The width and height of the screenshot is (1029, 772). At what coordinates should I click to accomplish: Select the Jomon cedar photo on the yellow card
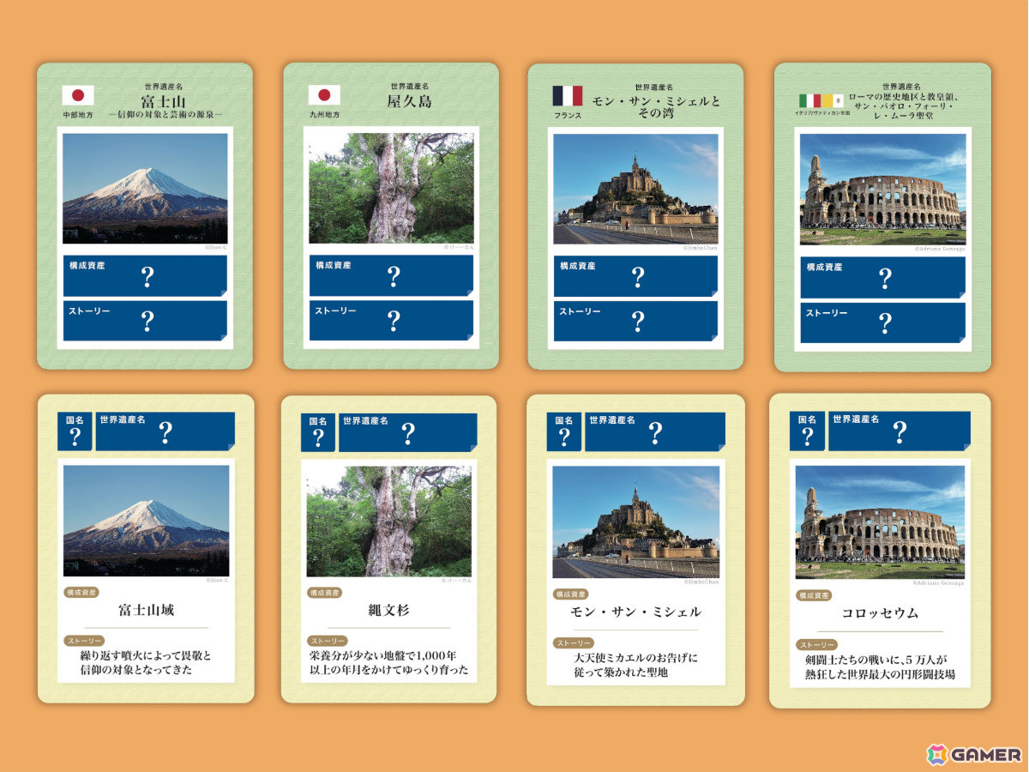(x=389, y=522)
